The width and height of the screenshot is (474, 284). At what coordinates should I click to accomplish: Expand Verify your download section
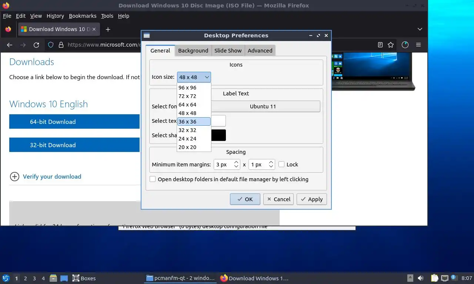[x=46, y=177]
